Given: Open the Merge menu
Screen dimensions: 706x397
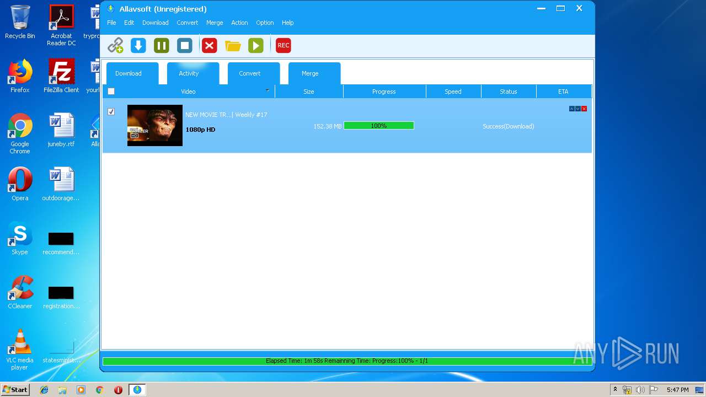Looking at the screenshot, I should pyautogui.click(x=215, y=23).
